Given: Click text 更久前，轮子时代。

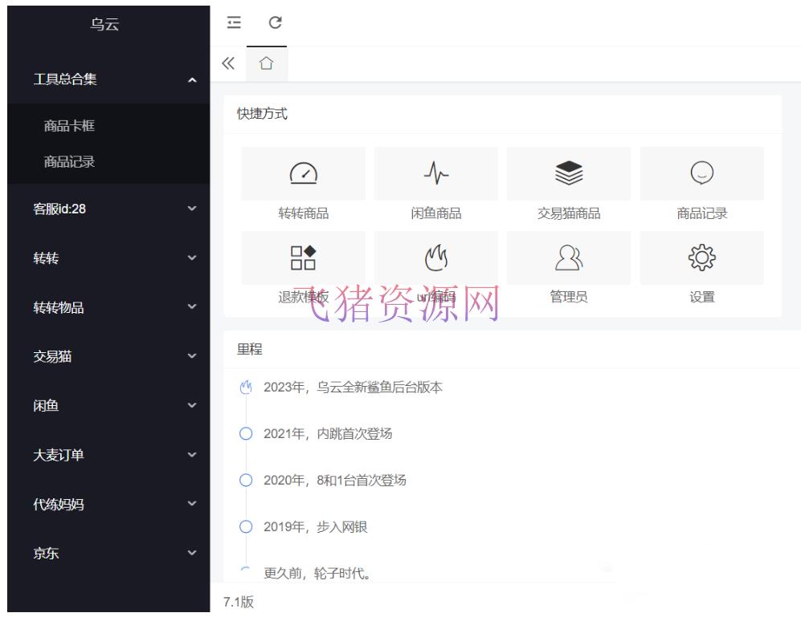Looking at the screenshot, I should pyautogui.click(x=317, y=573).
